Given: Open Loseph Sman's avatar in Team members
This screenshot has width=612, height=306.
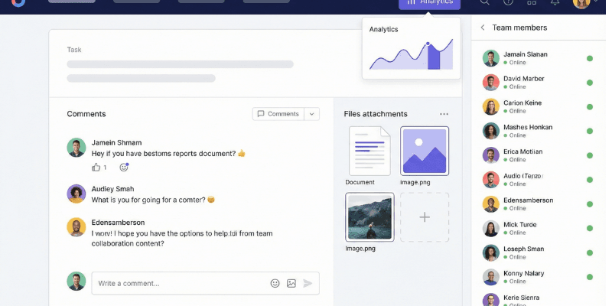Looking at the screenshot, I should [490, 252].
